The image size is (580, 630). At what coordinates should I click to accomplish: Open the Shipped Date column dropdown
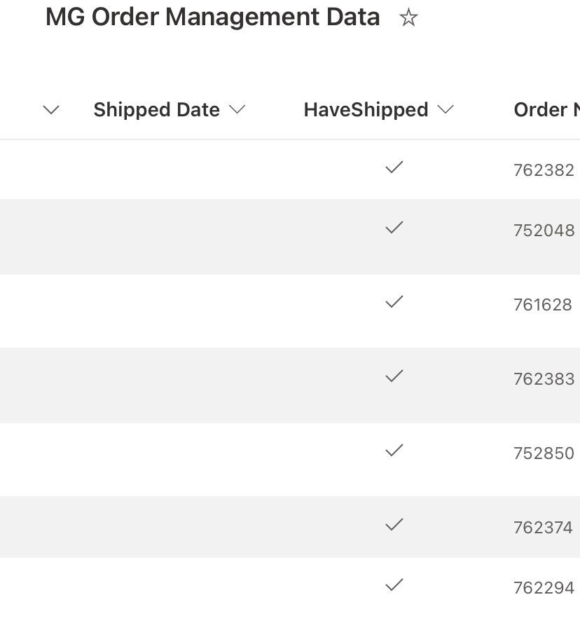pyautogui.click(x=237, y=109)
